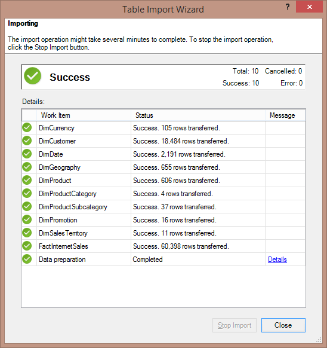
Task: Click the '606 rows transferred' status cell
Action: 198,181
